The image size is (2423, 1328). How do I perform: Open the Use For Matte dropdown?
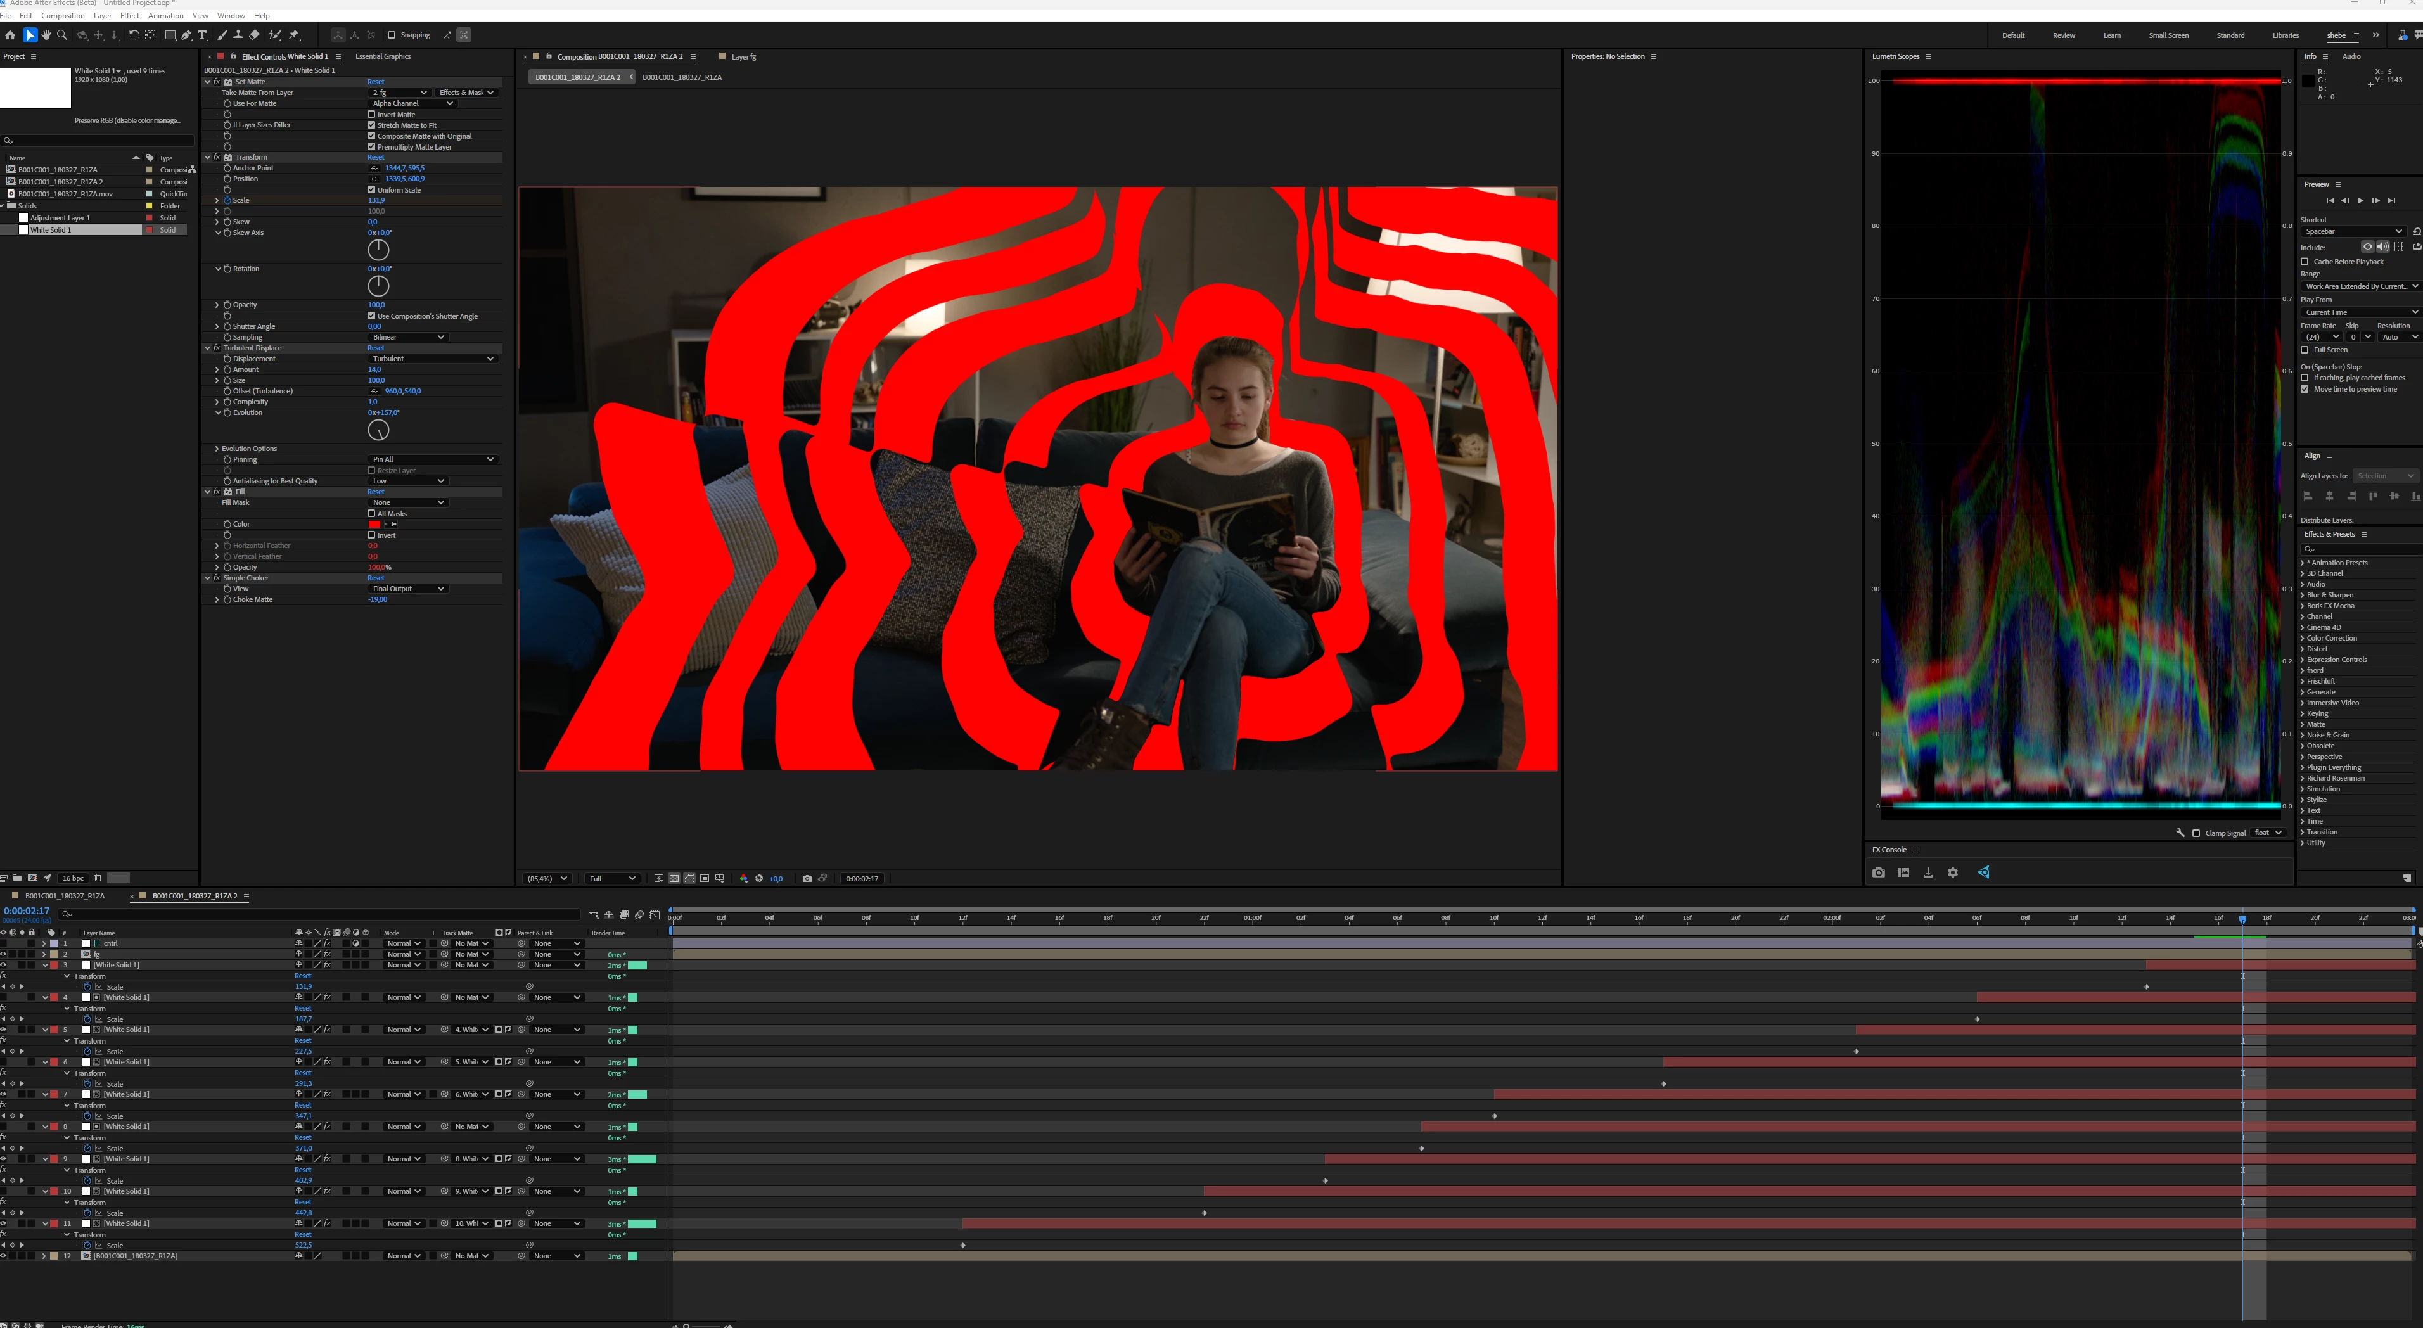412,103
